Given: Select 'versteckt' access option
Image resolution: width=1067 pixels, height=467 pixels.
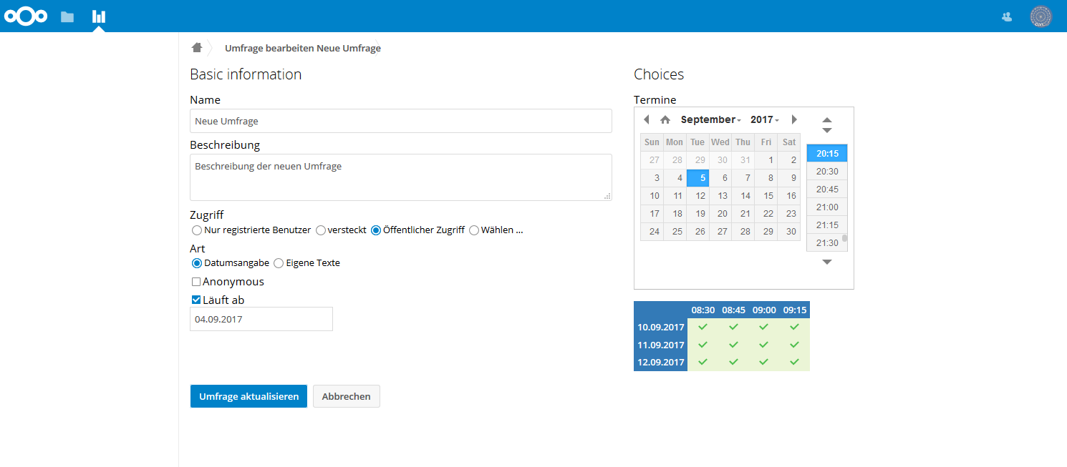Looking at the screenshot, I should (321, 230).
